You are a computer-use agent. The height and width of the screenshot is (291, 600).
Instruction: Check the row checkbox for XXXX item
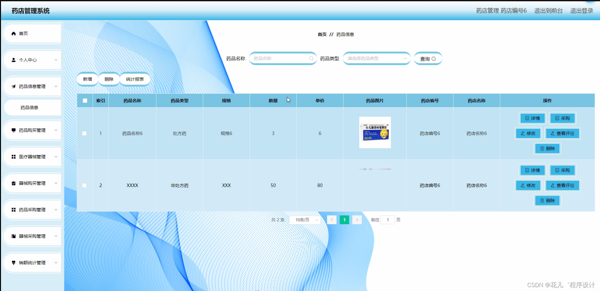coord(85,185)
